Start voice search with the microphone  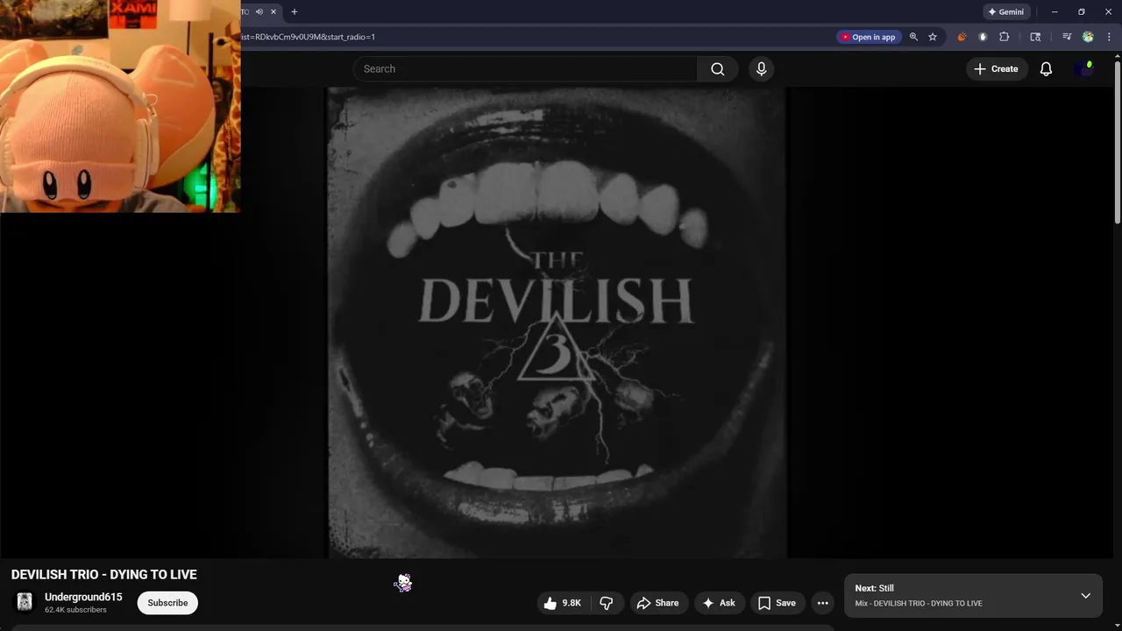pyautogui.click(x=761, y=68)
